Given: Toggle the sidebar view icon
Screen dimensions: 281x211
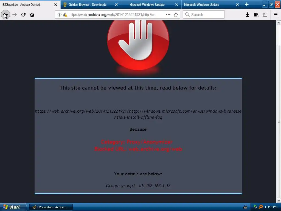Looking at the screenshot, I should (265, 15).
